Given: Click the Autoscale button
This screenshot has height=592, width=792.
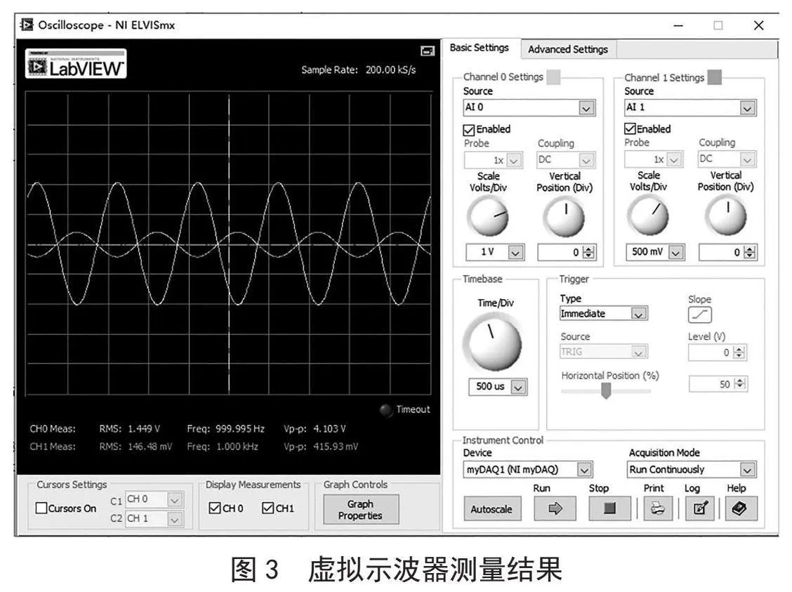Looking at the screenshot, I should [x=491, y=508].
